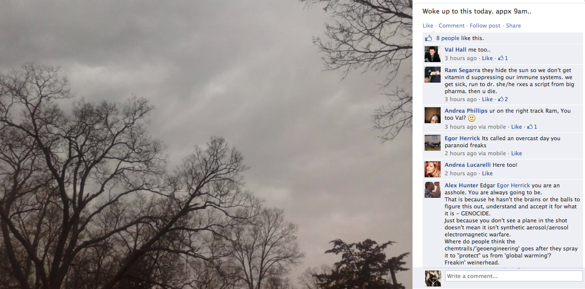Click thumbs-up count on Val Hall's comment
Viewport: 585px width, 289px height.
click(503, 58)
